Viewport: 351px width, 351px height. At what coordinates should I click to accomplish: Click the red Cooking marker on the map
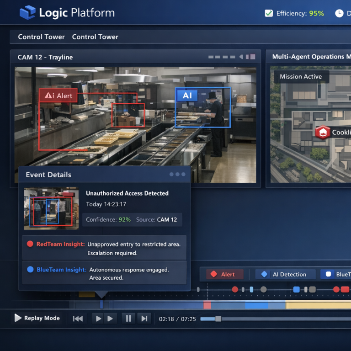[x=323, y=133]
